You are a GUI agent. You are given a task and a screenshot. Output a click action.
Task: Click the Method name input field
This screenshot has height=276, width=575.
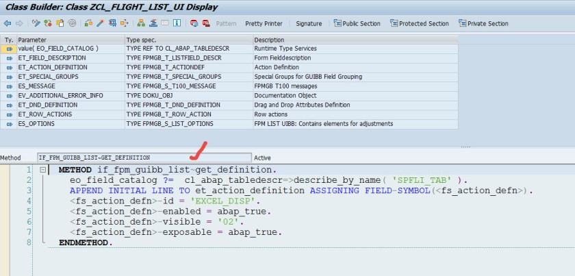(x=142, y=158)
